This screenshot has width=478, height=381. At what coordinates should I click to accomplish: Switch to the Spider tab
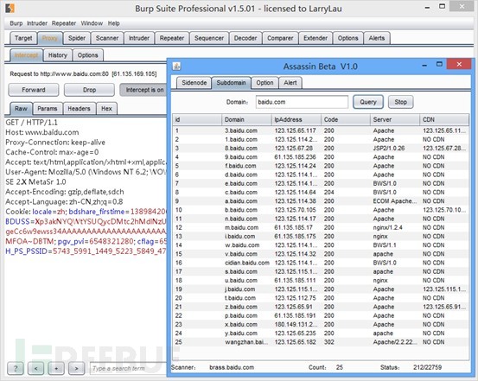77,38
